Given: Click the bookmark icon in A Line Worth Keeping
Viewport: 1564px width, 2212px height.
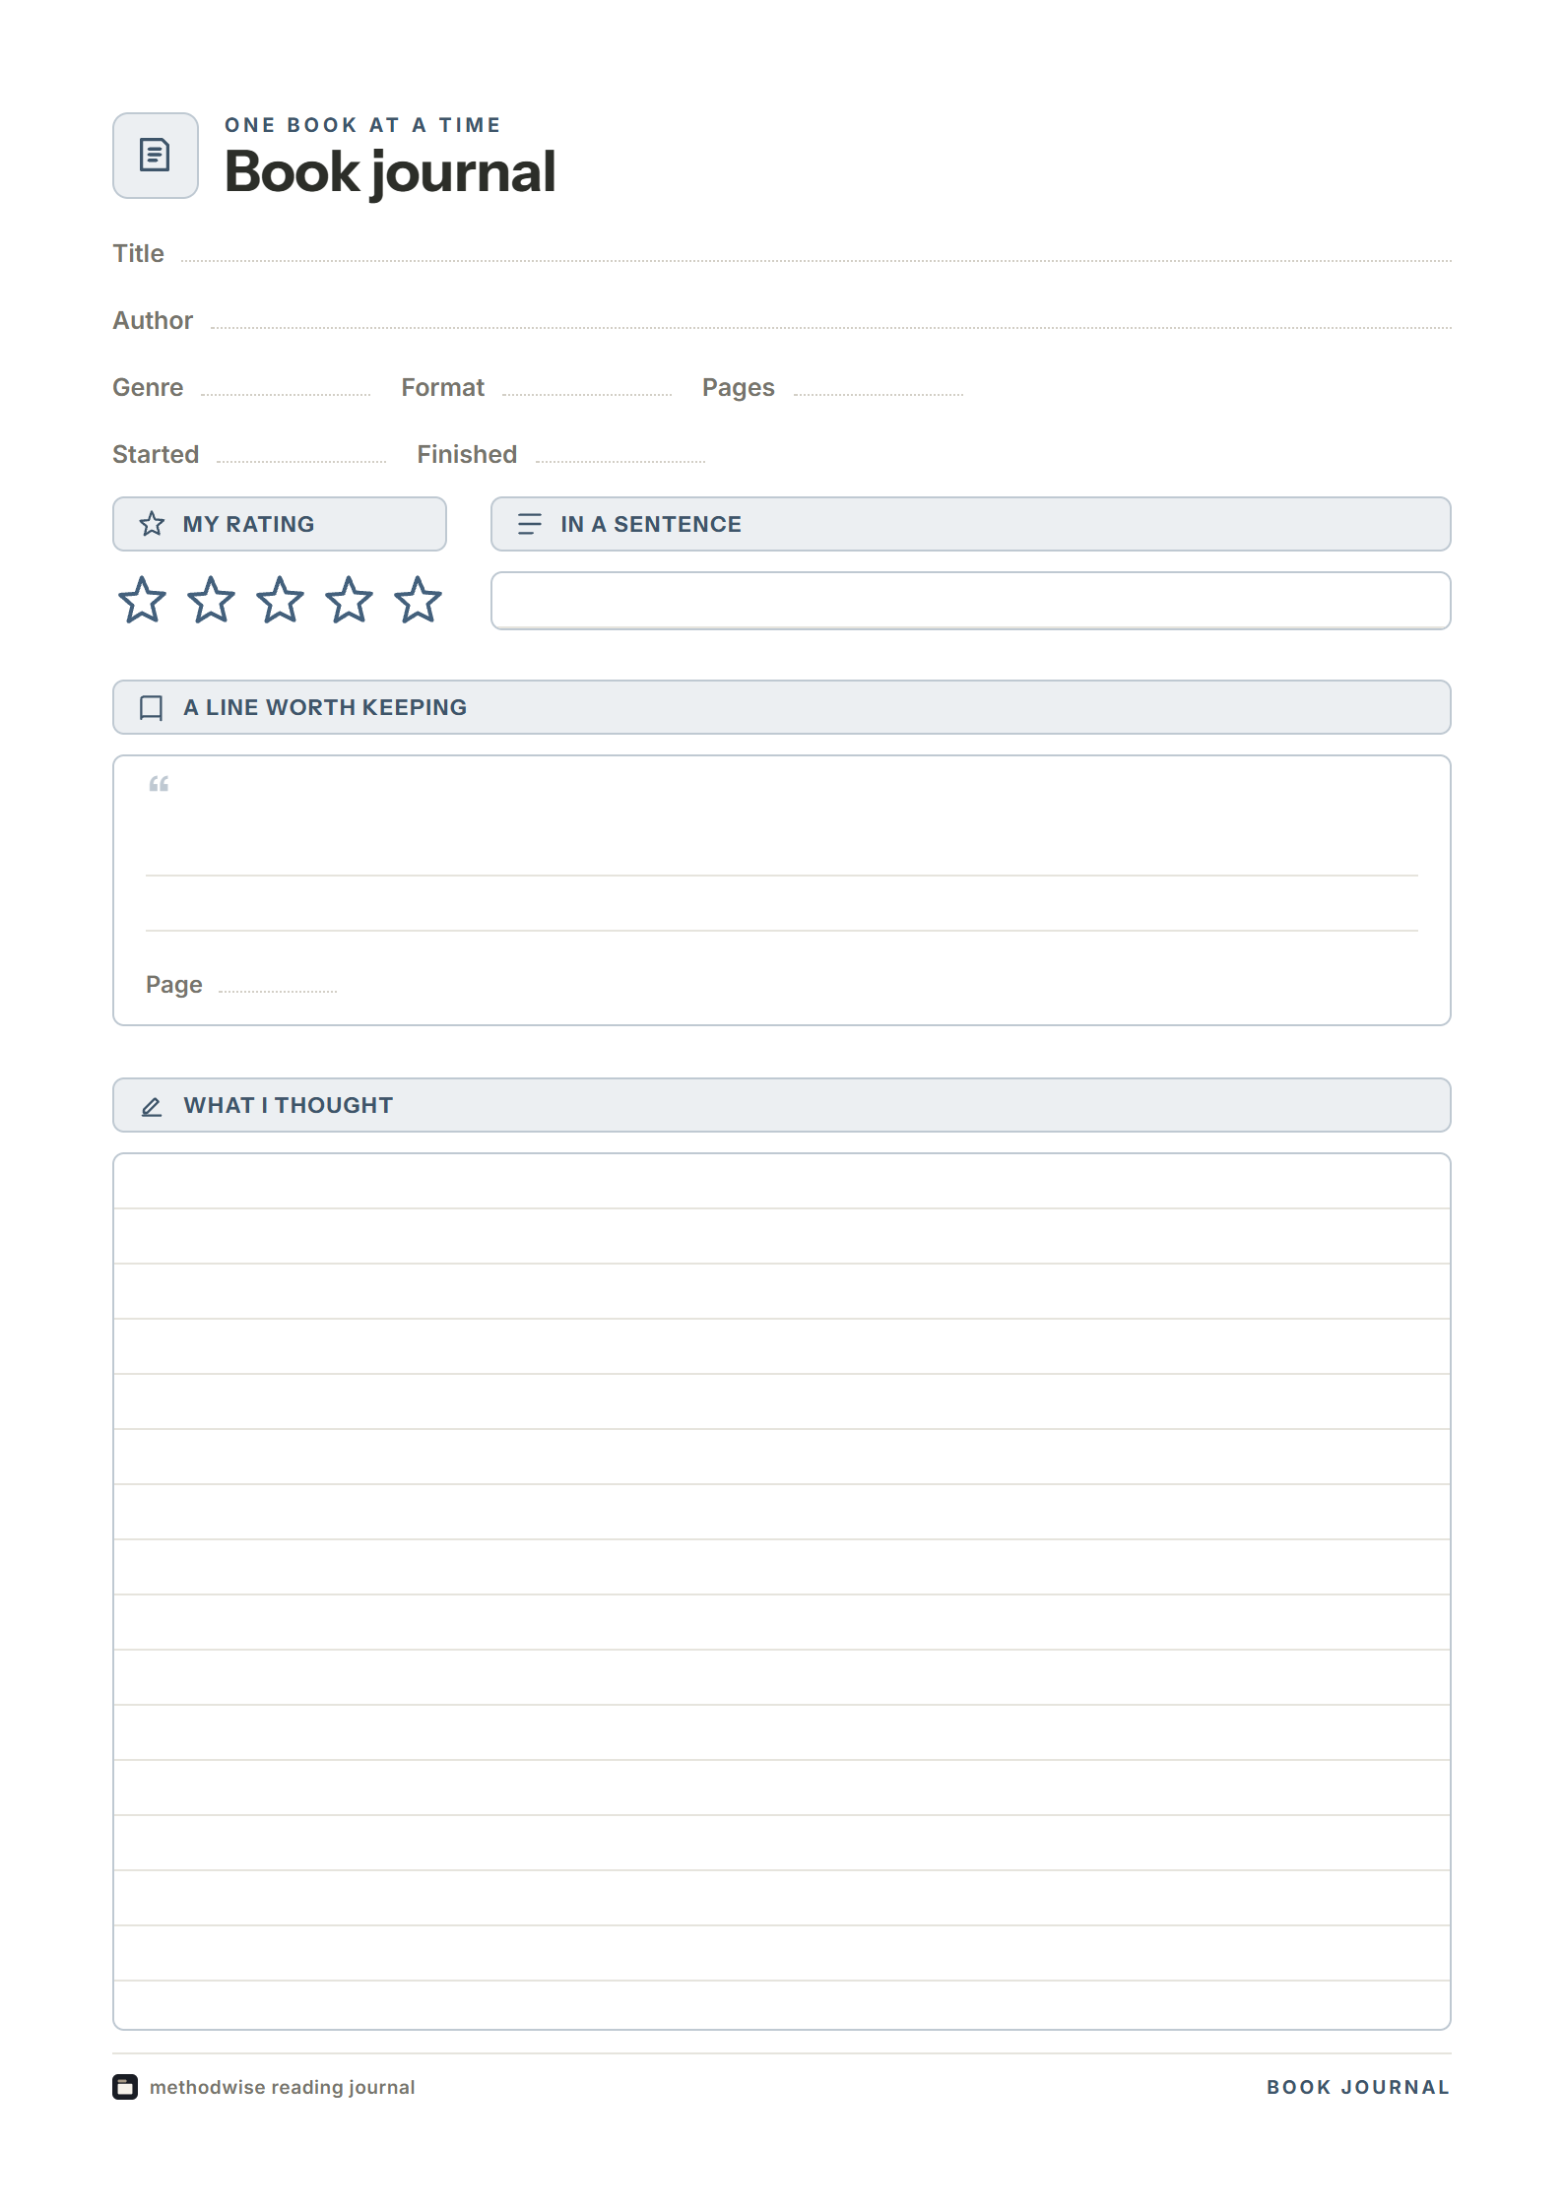Looking at the screenshot, I should [x=152, y=708].
